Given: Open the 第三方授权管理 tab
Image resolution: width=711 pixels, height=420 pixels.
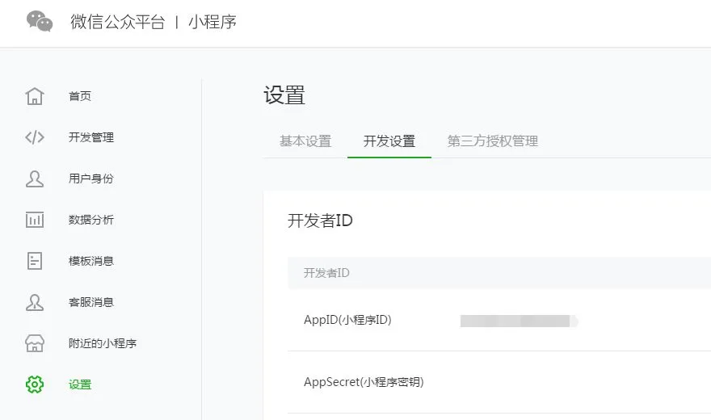Looking at the screenshot, I should point(493,141).
